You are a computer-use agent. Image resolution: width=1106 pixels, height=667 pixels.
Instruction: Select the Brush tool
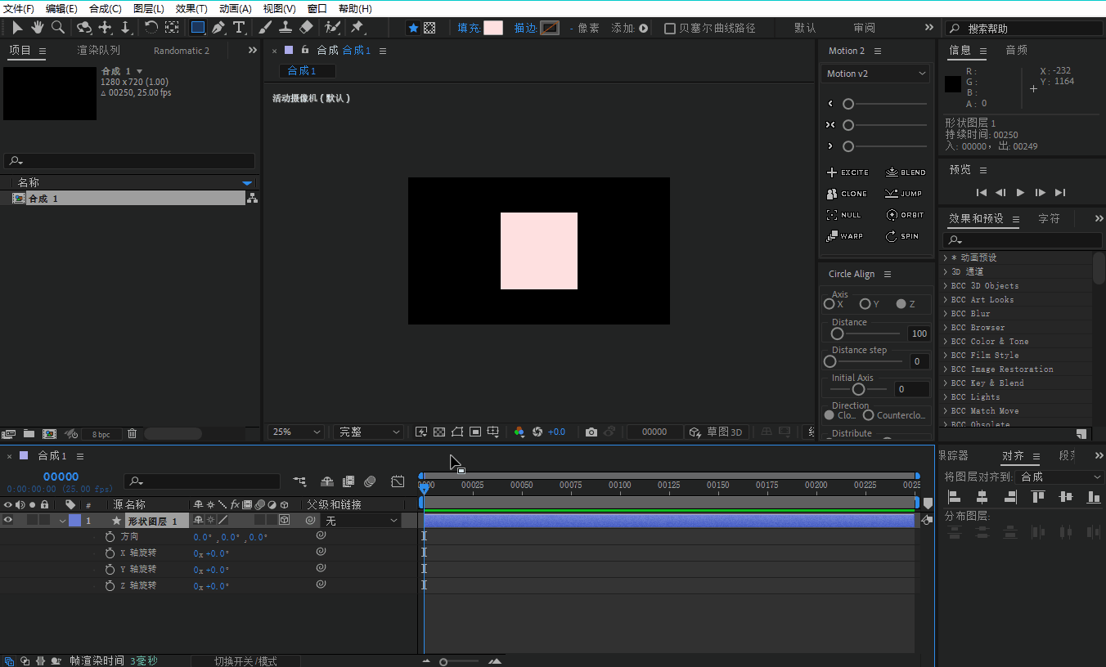tap(265, 28)
